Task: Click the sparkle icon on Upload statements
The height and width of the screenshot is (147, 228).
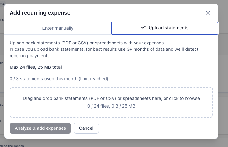Action: [x=143, y=28]
